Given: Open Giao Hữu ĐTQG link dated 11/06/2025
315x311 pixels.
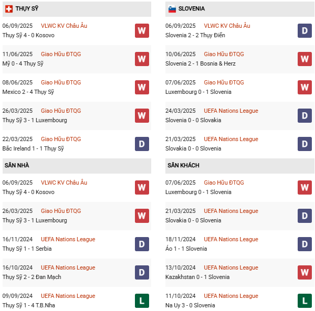Looking at the screenshot, I should 61,54.
